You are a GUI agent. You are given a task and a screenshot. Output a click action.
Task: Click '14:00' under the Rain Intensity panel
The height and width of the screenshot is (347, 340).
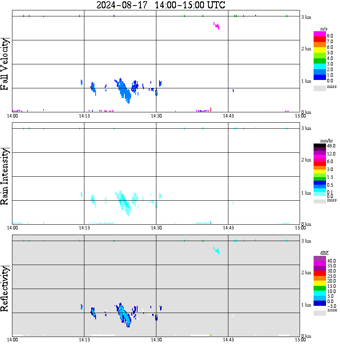(x=12, y=228)
